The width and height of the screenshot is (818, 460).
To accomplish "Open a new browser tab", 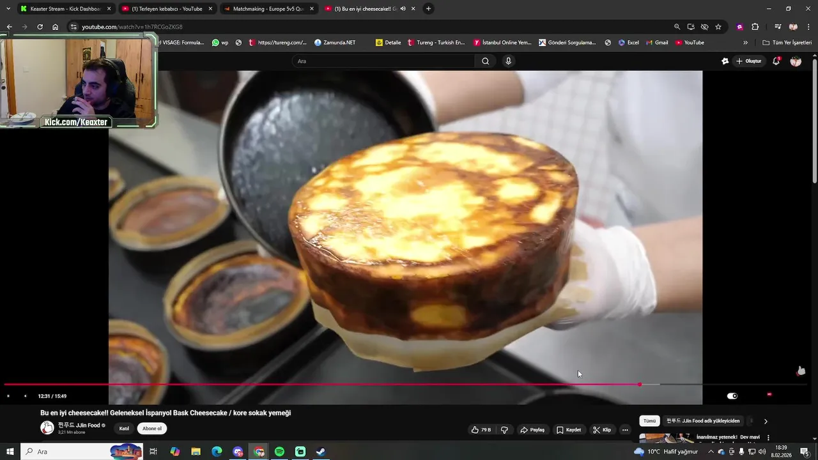I will 428,9.
